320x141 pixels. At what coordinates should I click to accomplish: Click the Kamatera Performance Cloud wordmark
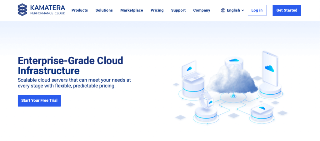(48, 10)
